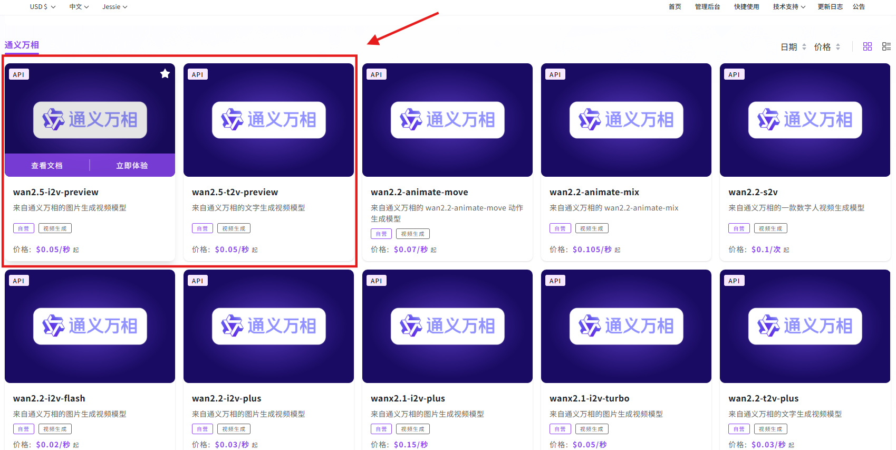Open 快捷使用 in top navigation
Image resolution: width=896 pixels, height=450 pixels.
pyautogui.click(x=747, y=7)
